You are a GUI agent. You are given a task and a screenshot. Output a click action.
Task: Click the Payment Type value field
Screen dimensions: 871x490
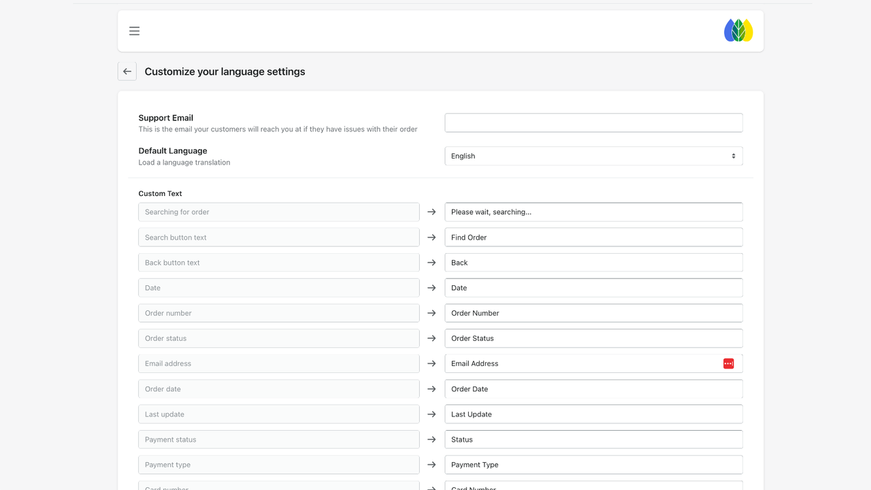coord(593,464)
